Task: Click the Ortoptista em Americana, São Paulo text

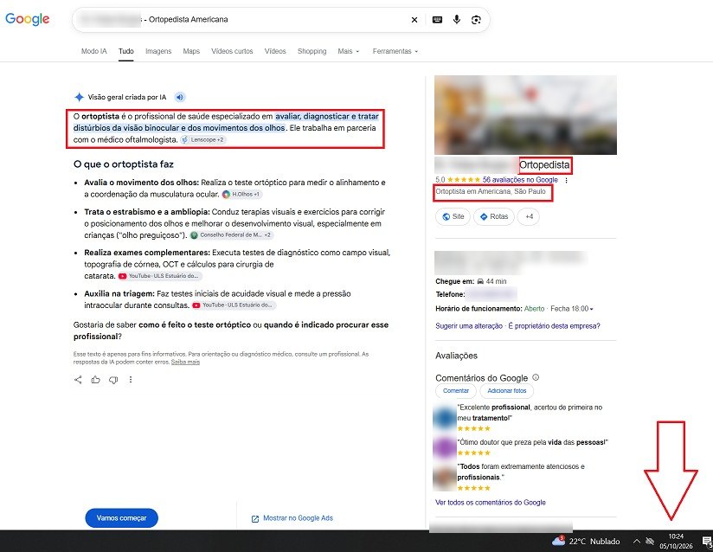Action: [490, 191]
